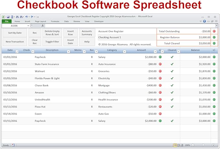The height and width of the screenshot is (149, 220).
Task: Click the zoom out minus icon
Action: pyautogui.click(x=192, y=145)
